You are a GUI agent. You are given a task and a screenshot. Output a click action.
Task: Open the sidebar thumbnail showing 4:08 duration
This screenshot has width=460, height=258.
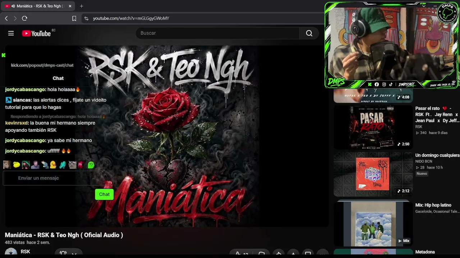click(373, 96)
